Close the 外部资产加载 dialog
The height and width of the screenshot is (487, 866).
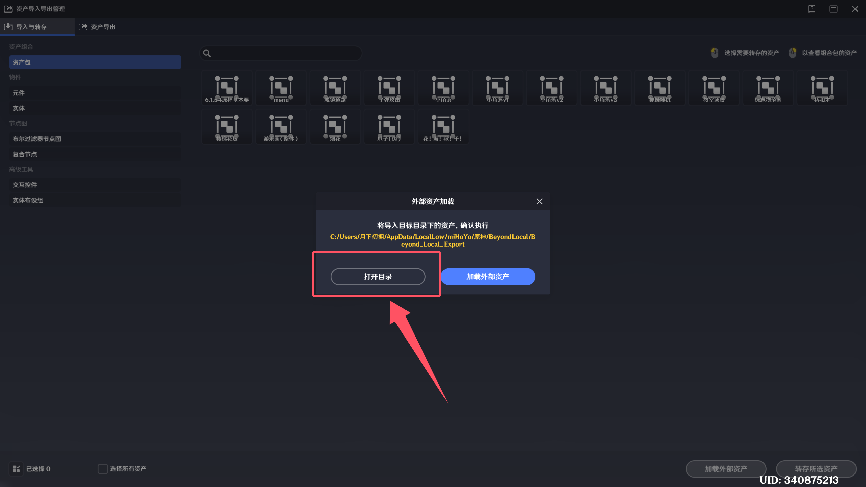(539, 202)
